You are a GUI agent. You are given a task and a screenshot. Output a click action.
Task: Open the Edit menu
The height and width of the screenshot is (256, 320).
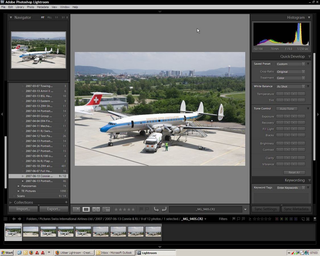click(11, 7)
